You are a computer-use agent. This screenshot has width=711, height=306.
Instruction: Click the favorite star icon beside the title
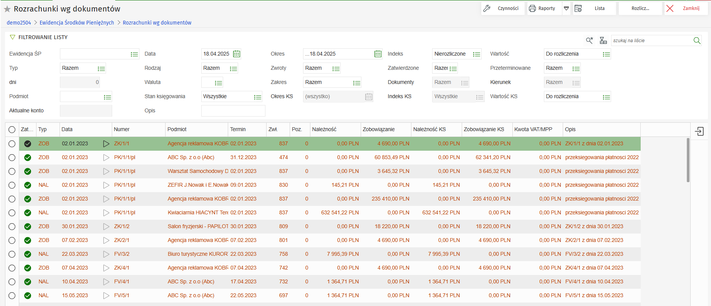[7, 9]
